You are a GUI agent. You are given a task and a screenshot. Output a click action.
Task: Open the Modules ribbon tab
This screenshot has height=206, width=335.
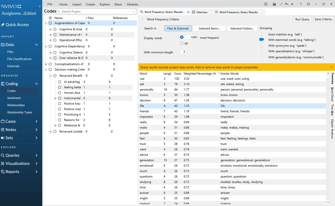click(x=133, y=4)
